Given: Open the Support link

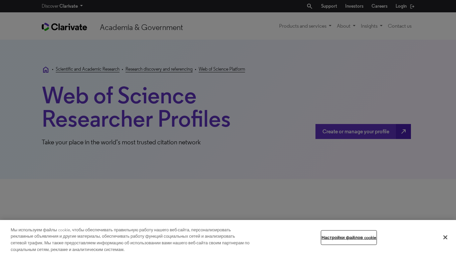Looking at the screenshot, I should coord(329,6).
